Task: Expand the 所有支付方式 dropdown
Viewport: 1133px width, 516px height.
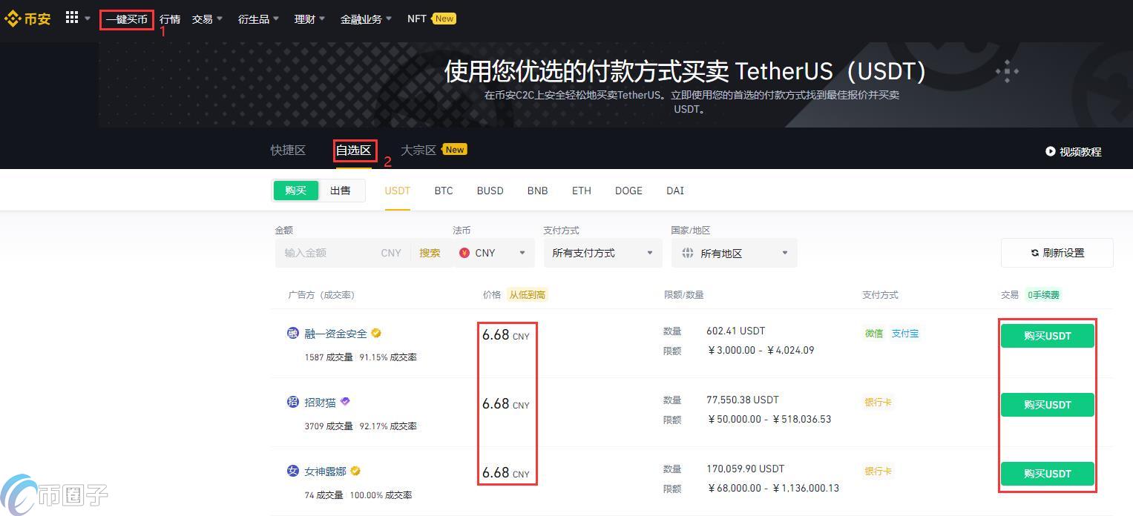Action: (602, 253)
